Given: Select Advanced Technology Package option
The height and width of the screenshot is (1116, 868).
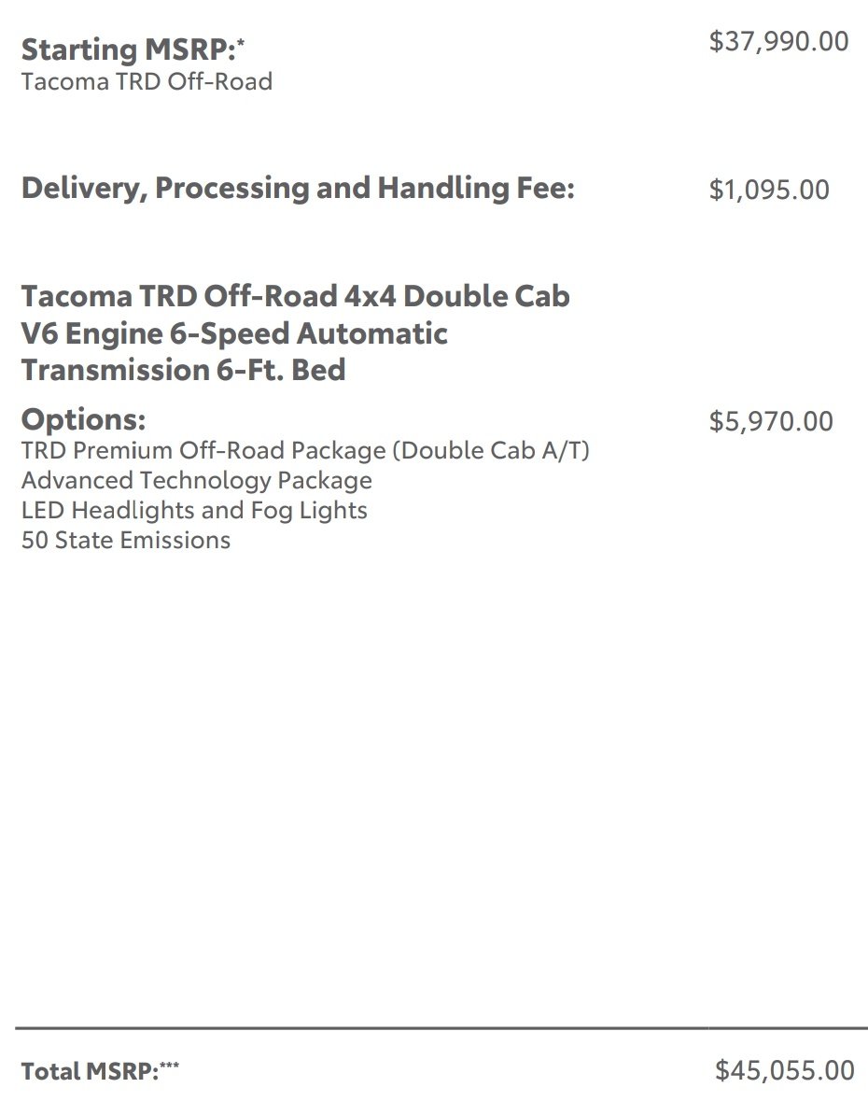Looking at the screenshot, I should tap(196, 481).
